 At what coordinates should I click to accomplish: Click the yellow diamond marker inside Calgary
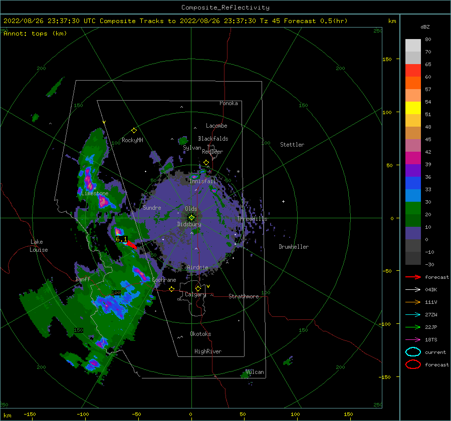[198, 288]
